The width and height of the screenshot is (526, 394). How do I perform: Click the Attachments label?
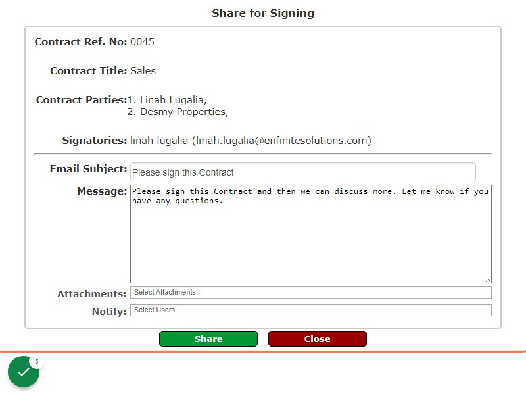tap(91, 294)
